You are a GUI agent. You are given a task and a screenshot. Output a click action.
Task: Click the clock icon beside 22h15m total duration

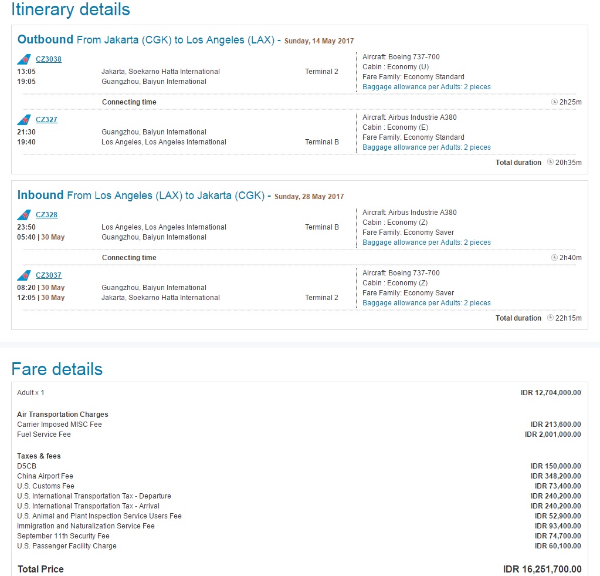coord(550,318)
